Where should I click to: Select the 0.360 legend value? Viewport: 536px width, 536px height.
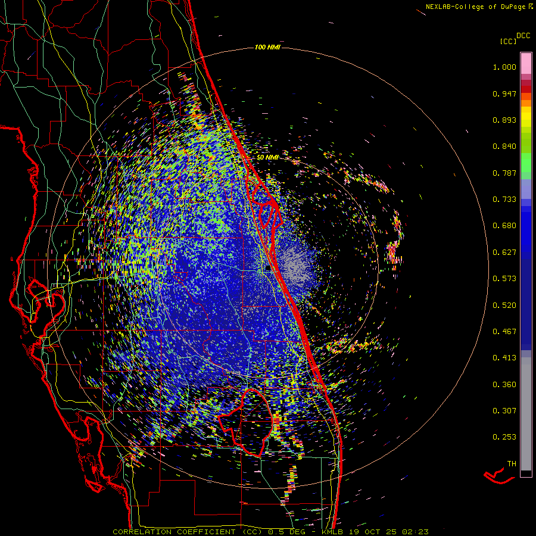pyautogui.click(x=504, y=385)
